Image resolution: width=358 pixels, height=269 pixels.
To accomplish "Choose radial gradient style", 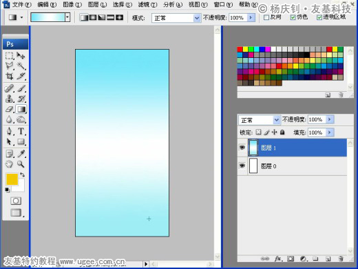I will click(x=93, y=17).
